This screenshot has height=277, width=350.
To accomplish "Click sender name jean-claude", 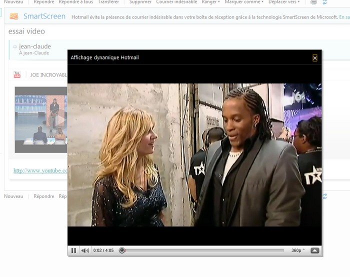I will point(35,46).
